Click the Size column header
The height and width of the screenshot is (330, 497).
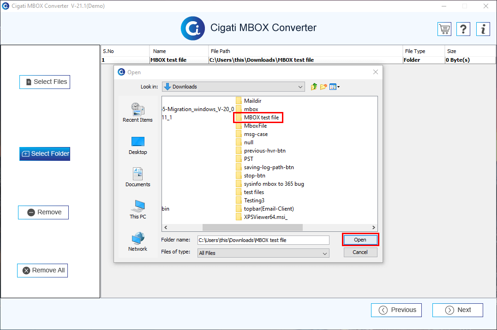tap(470, 51)
